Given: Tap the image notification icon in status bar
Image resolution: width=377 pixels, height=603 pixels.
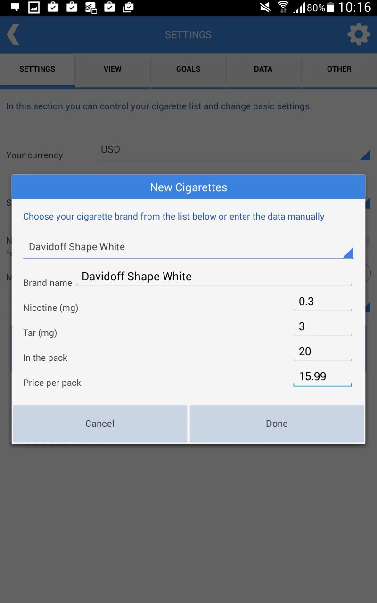Looking at the screenshot, I should point(34,8).
